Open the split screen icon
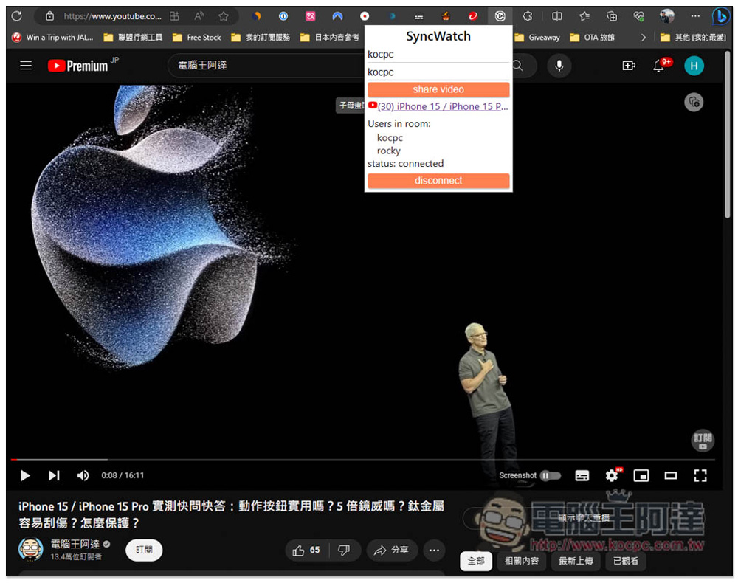This screenshot has width=738, height=583. [556, 16]
